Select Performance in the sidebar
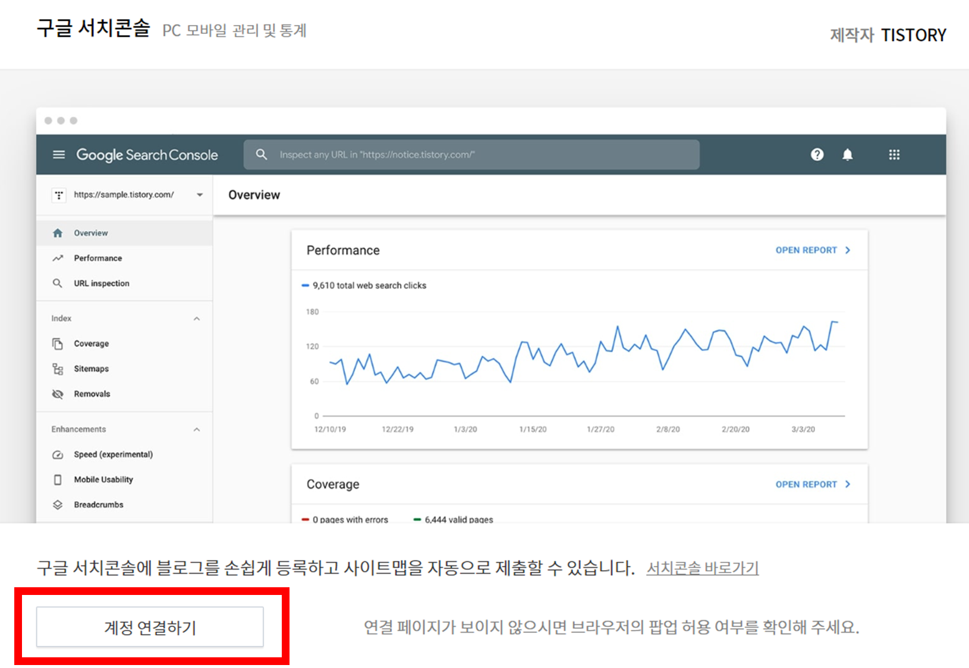The height and width of the screenshot is (668, 969). [x=124, y=258]
